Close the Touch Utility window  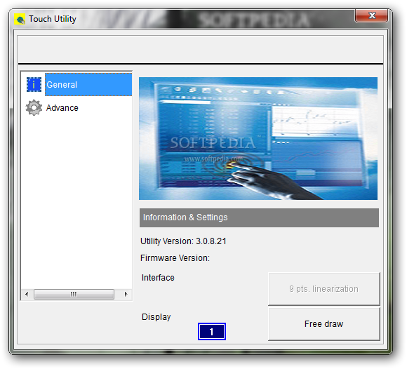tap(372, 15)
